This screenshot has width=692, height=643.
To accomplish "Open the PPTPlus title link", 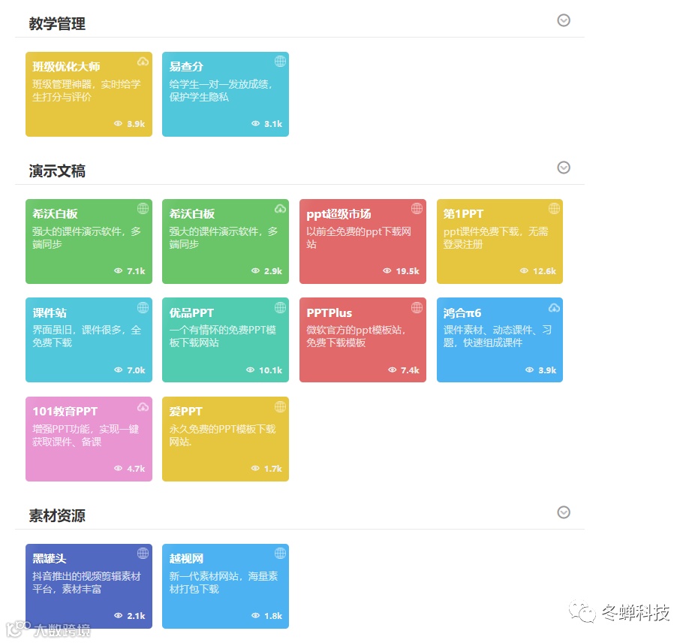I will click(x=329, y=313).
